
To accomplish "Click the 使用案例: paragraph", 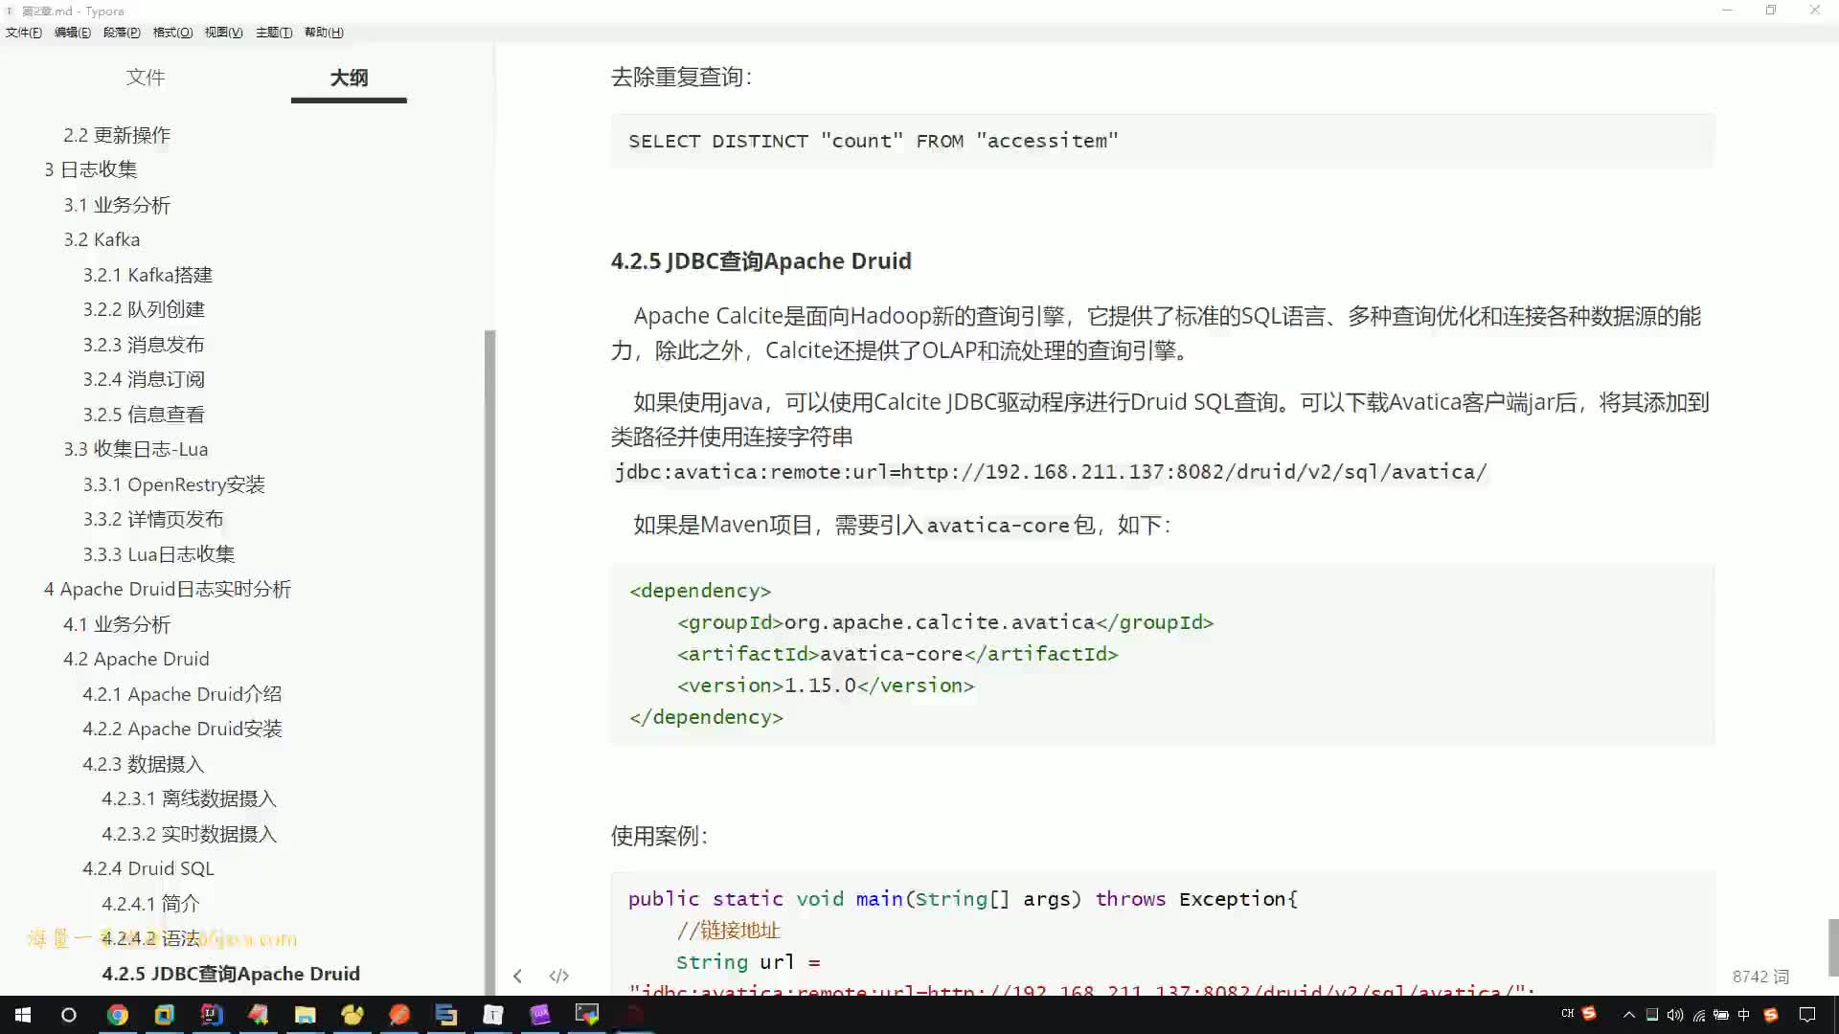I will 659,836.
